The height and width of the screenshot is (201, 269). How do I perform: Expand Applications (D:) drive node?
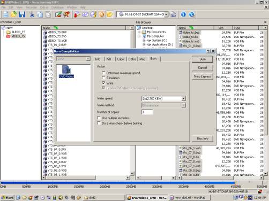pyautogui.click(x=144, y=44)
